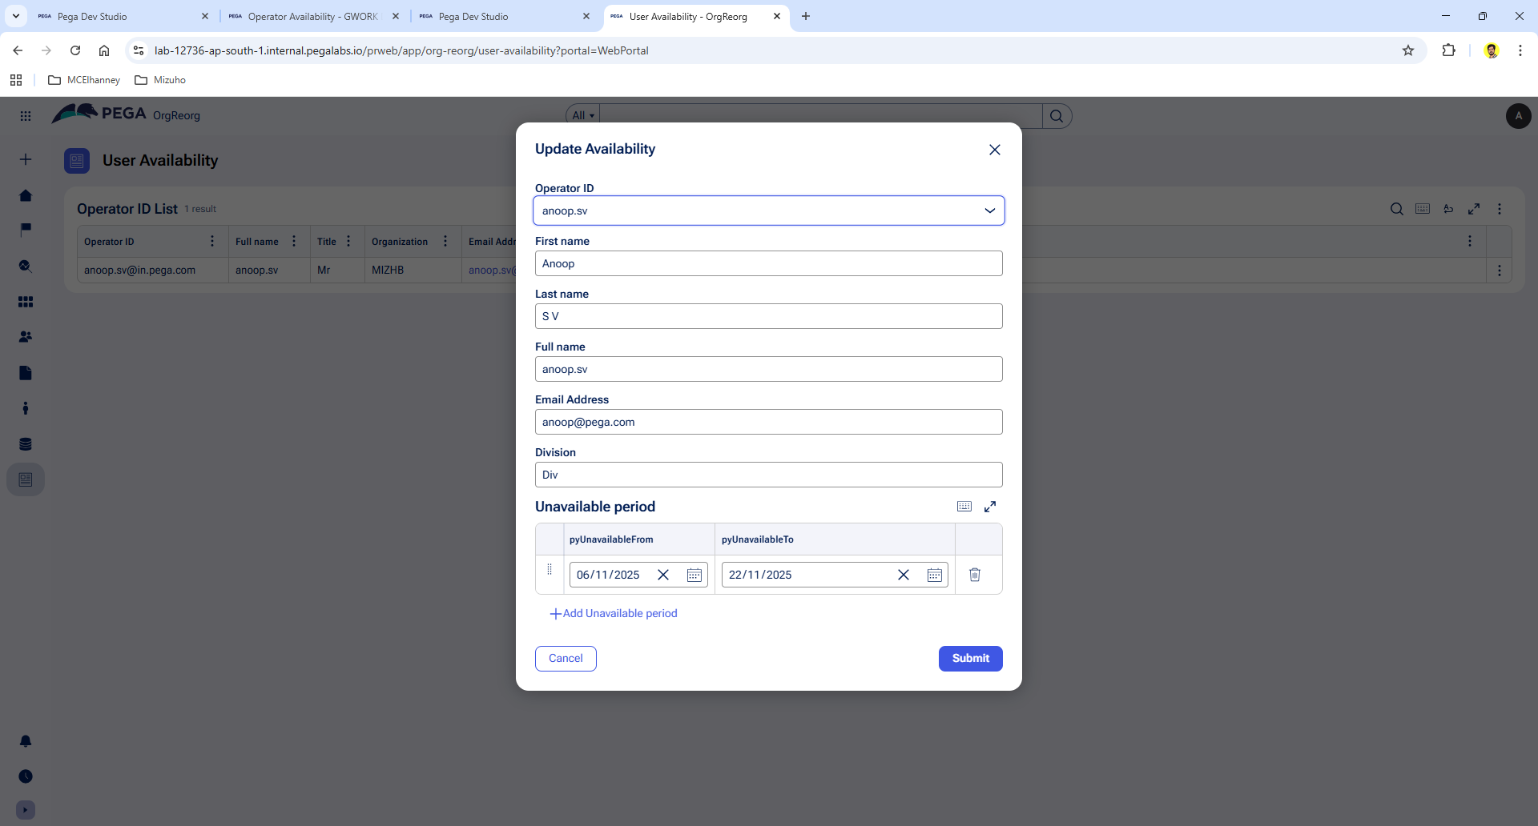Click the drag handle on period row
The width and height of the screenshot is (1538, 826).
click(550, 570)
